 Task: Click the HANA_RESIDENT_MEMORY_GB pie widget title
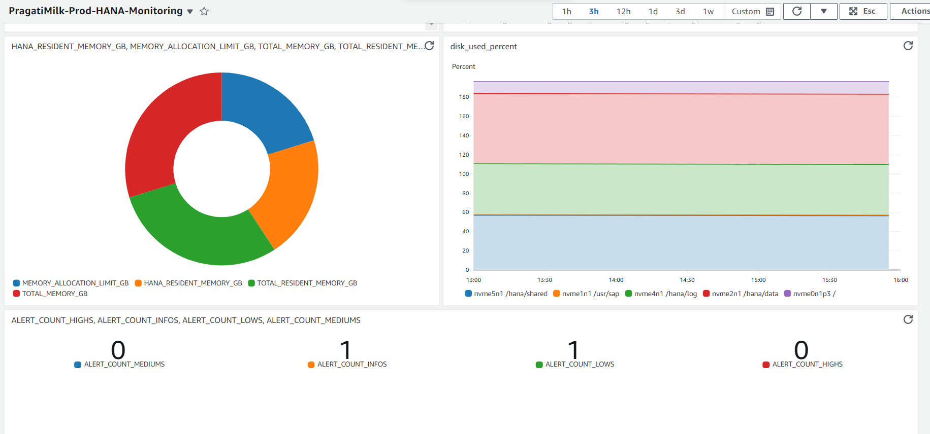pos(218,46)
